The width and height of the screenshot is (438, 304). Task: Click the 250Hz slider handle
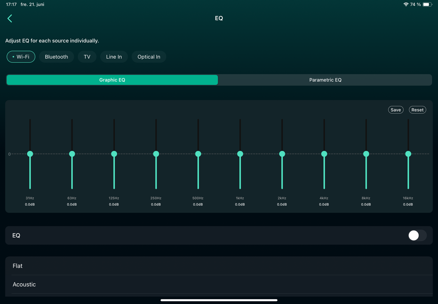(156, 154)
